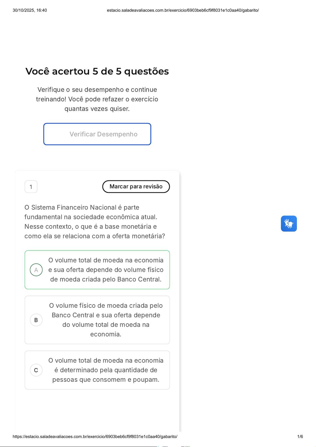Image resolution: width=316 pixels, height=447 pixels.
Task: Click the black line at page bottom edge
Action: [80, 446]
